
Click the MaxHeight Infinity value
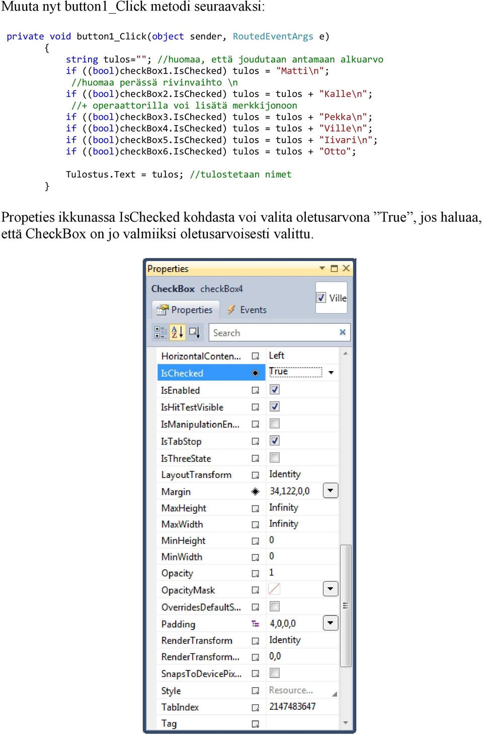tap(283, 508)
